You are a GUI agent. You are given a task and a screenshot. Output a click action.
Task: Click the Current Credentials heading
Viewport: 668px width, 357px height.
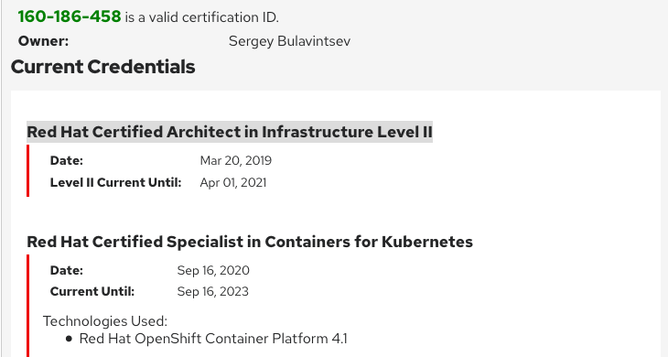[x=103, y=67]
